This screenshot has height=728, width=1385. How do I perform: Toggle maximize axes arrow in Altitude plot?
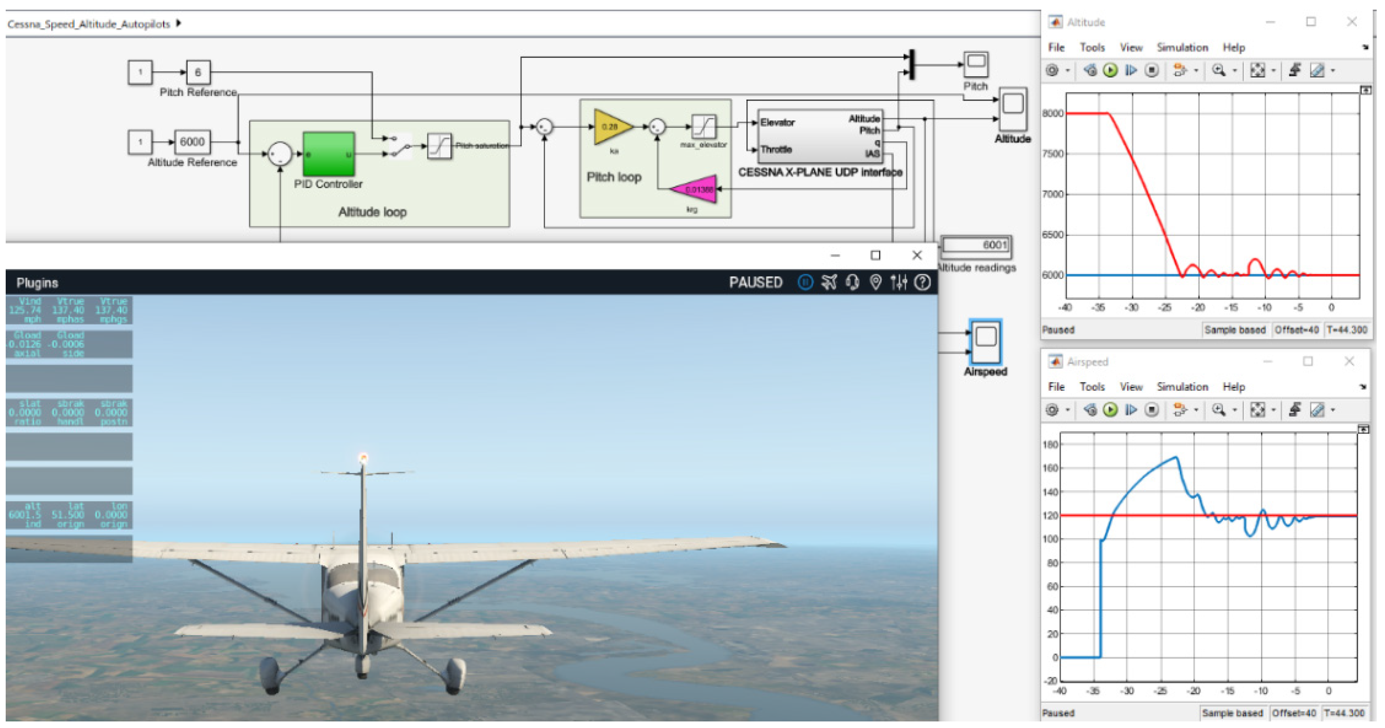pyautogui.click(x=1366, y=90)
